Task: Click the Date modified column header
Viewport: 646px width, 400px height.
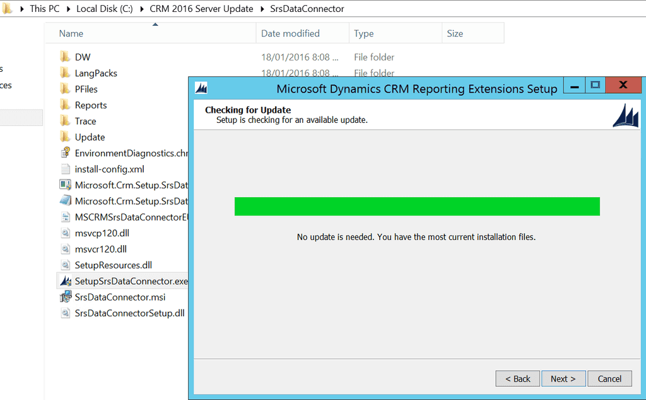Action: coord(291,33)
